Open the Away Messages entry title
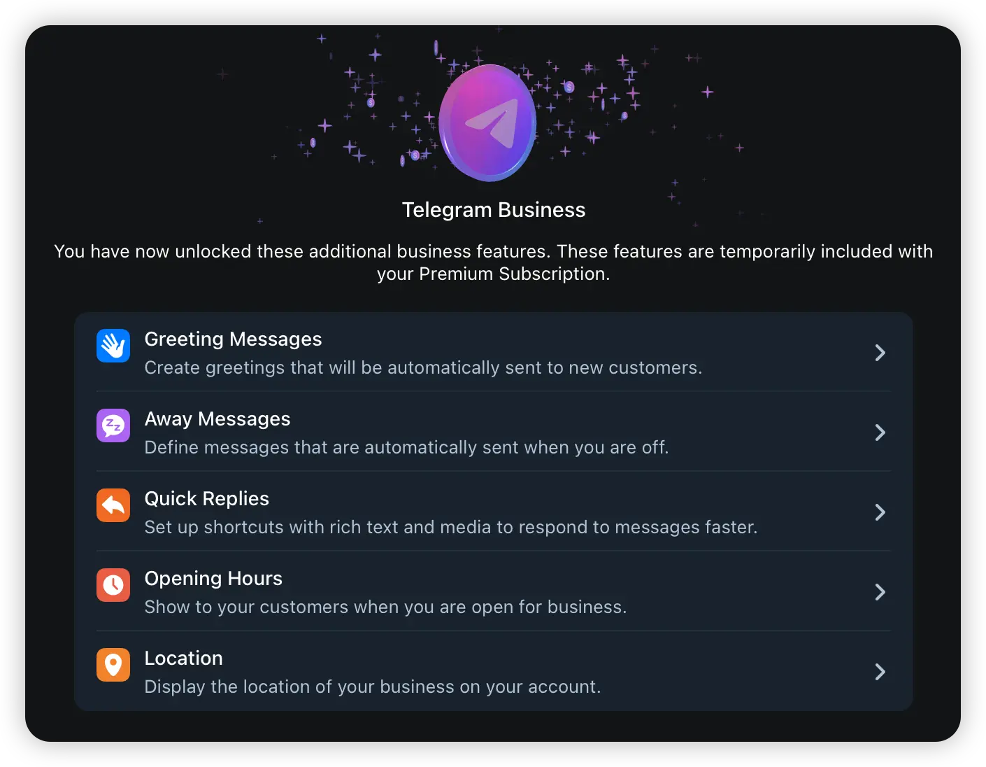Image resolution: width=986 pixels, height=767 pixels. tap(217, 419)
